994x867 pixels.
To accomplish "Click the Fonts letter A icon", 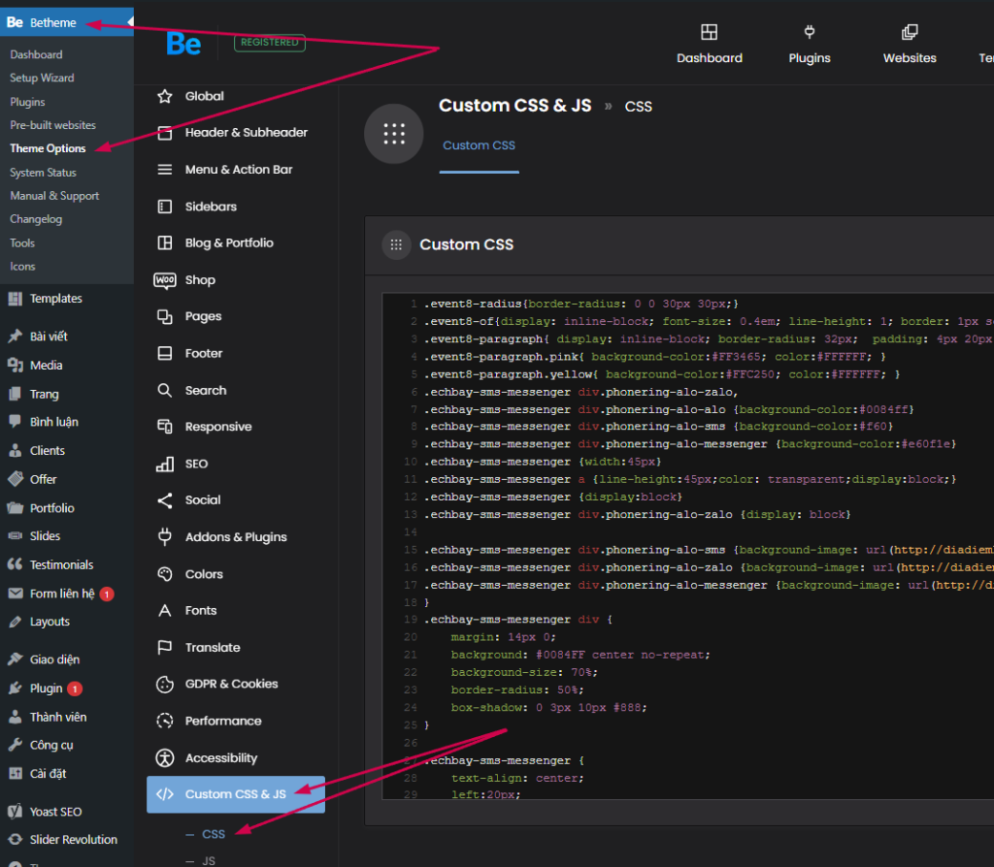I will click(165, 611).
